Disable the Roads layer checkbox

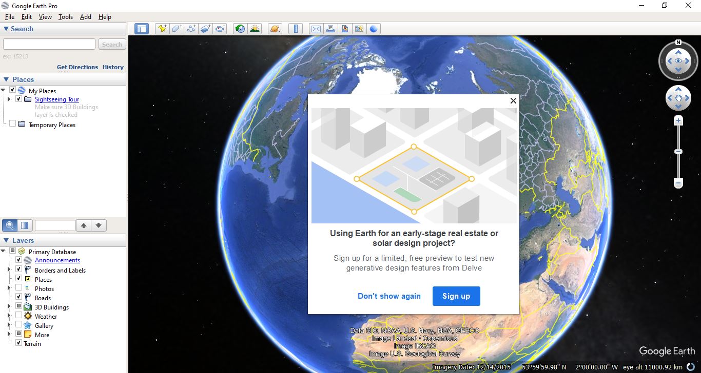[x=18, y=297]
